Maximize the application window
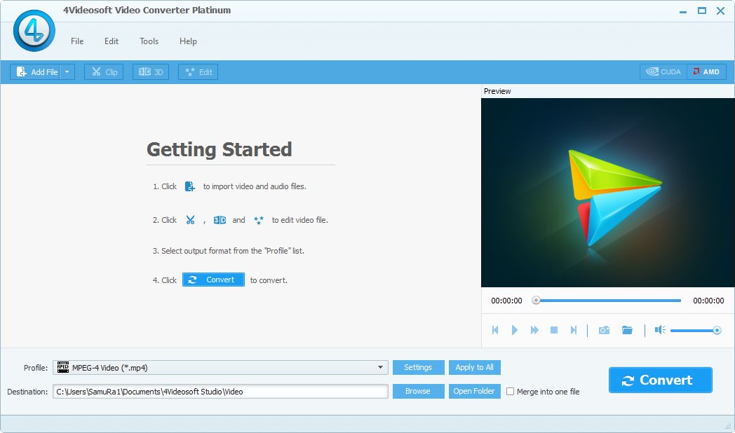Viewport: 735px width, 433px height. coord(702,11)
